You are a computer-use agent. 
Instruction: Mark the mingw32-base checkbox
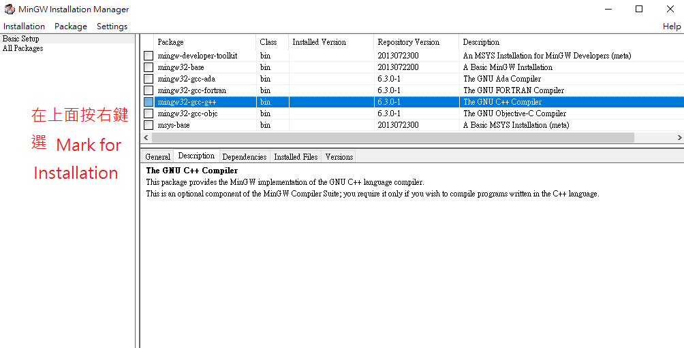pos(149,67)
